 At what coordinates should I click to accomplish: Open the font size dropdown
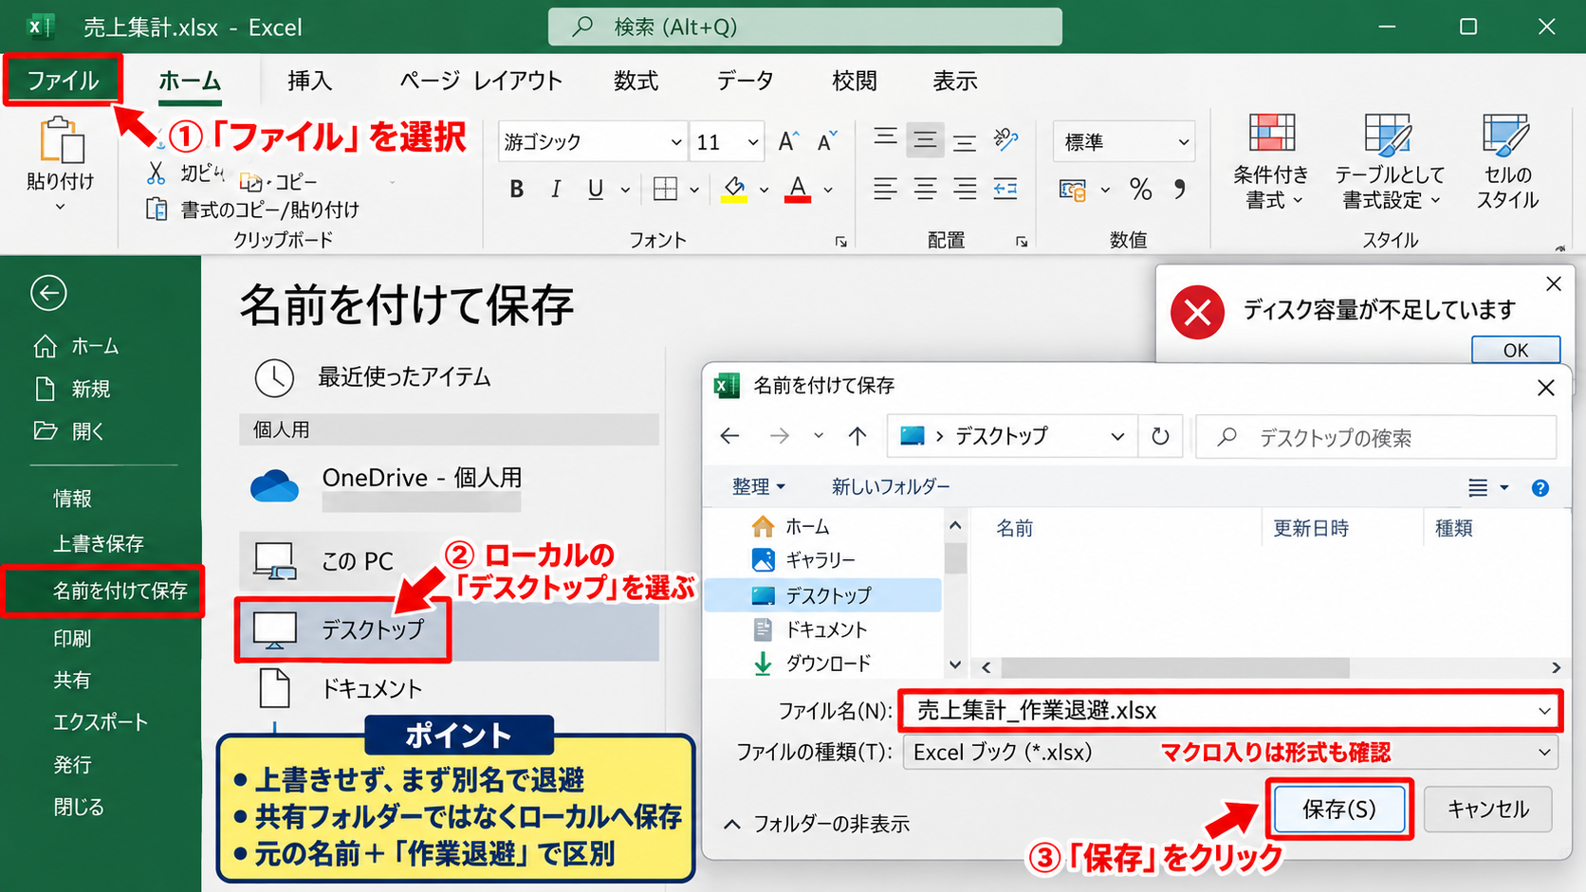(x=752, y=142)
